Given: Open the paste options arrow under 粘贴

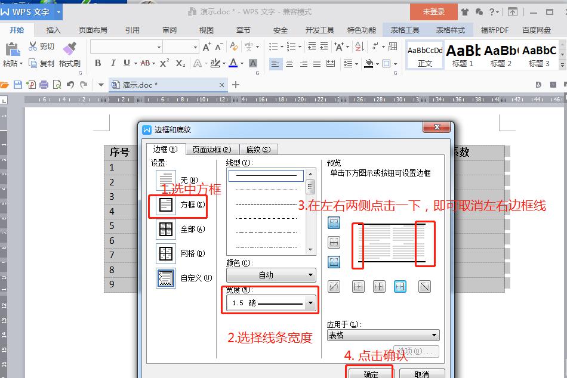Looking at the screenshot, I should 21,64.
